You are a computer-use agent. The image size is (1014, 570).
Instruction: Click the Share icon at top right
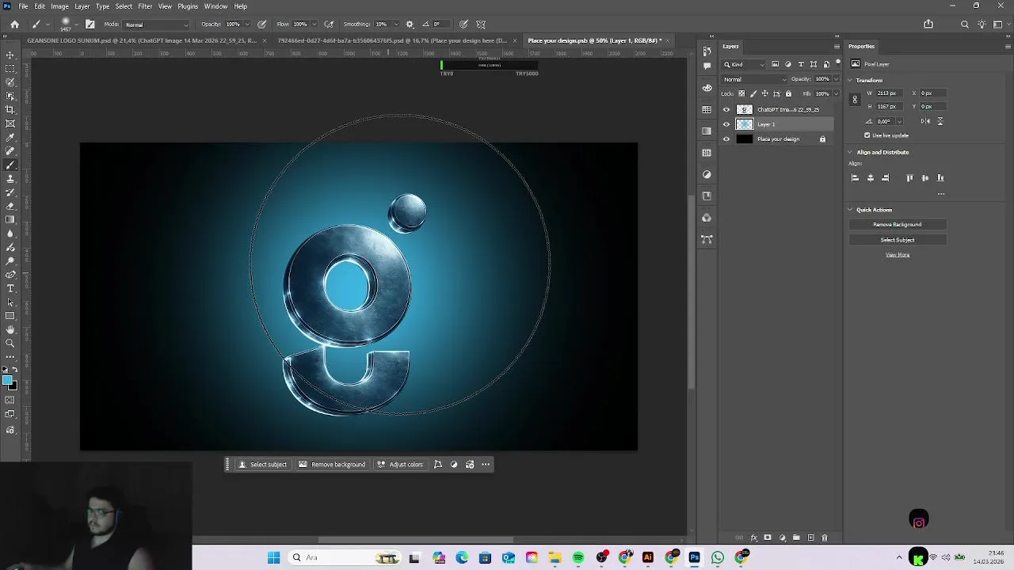[928, 25]
